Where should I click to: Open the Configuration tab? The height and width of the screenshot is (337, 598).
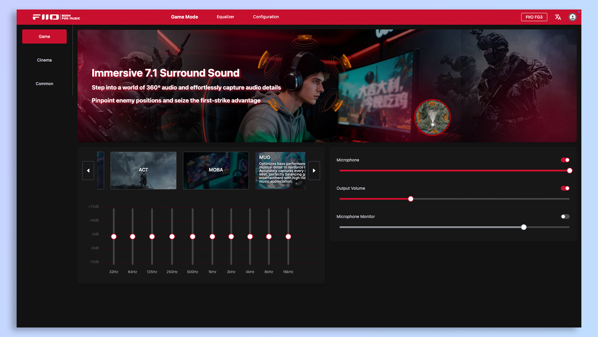pyautogui.click(x=266, y=17)
